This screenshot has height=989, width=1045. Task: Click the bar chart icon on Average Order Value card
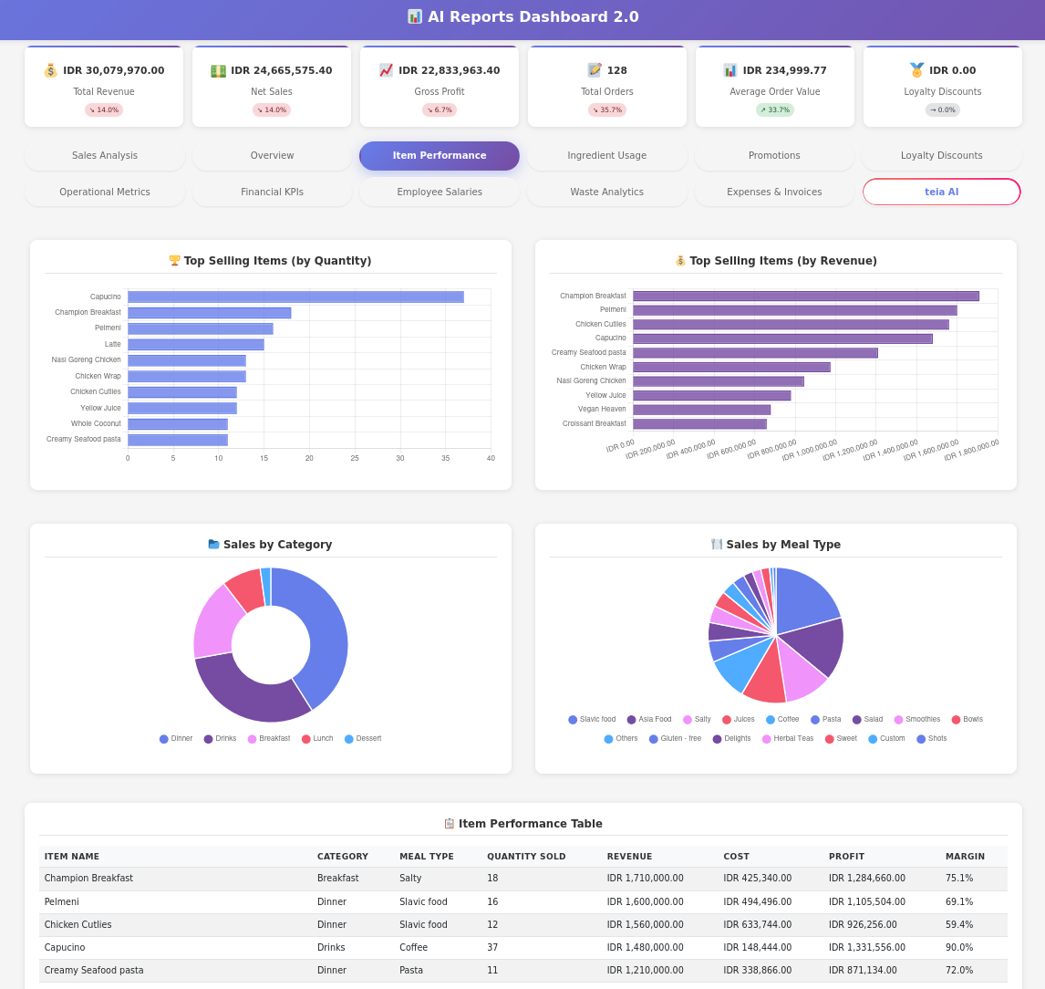[x=730, y=70]
